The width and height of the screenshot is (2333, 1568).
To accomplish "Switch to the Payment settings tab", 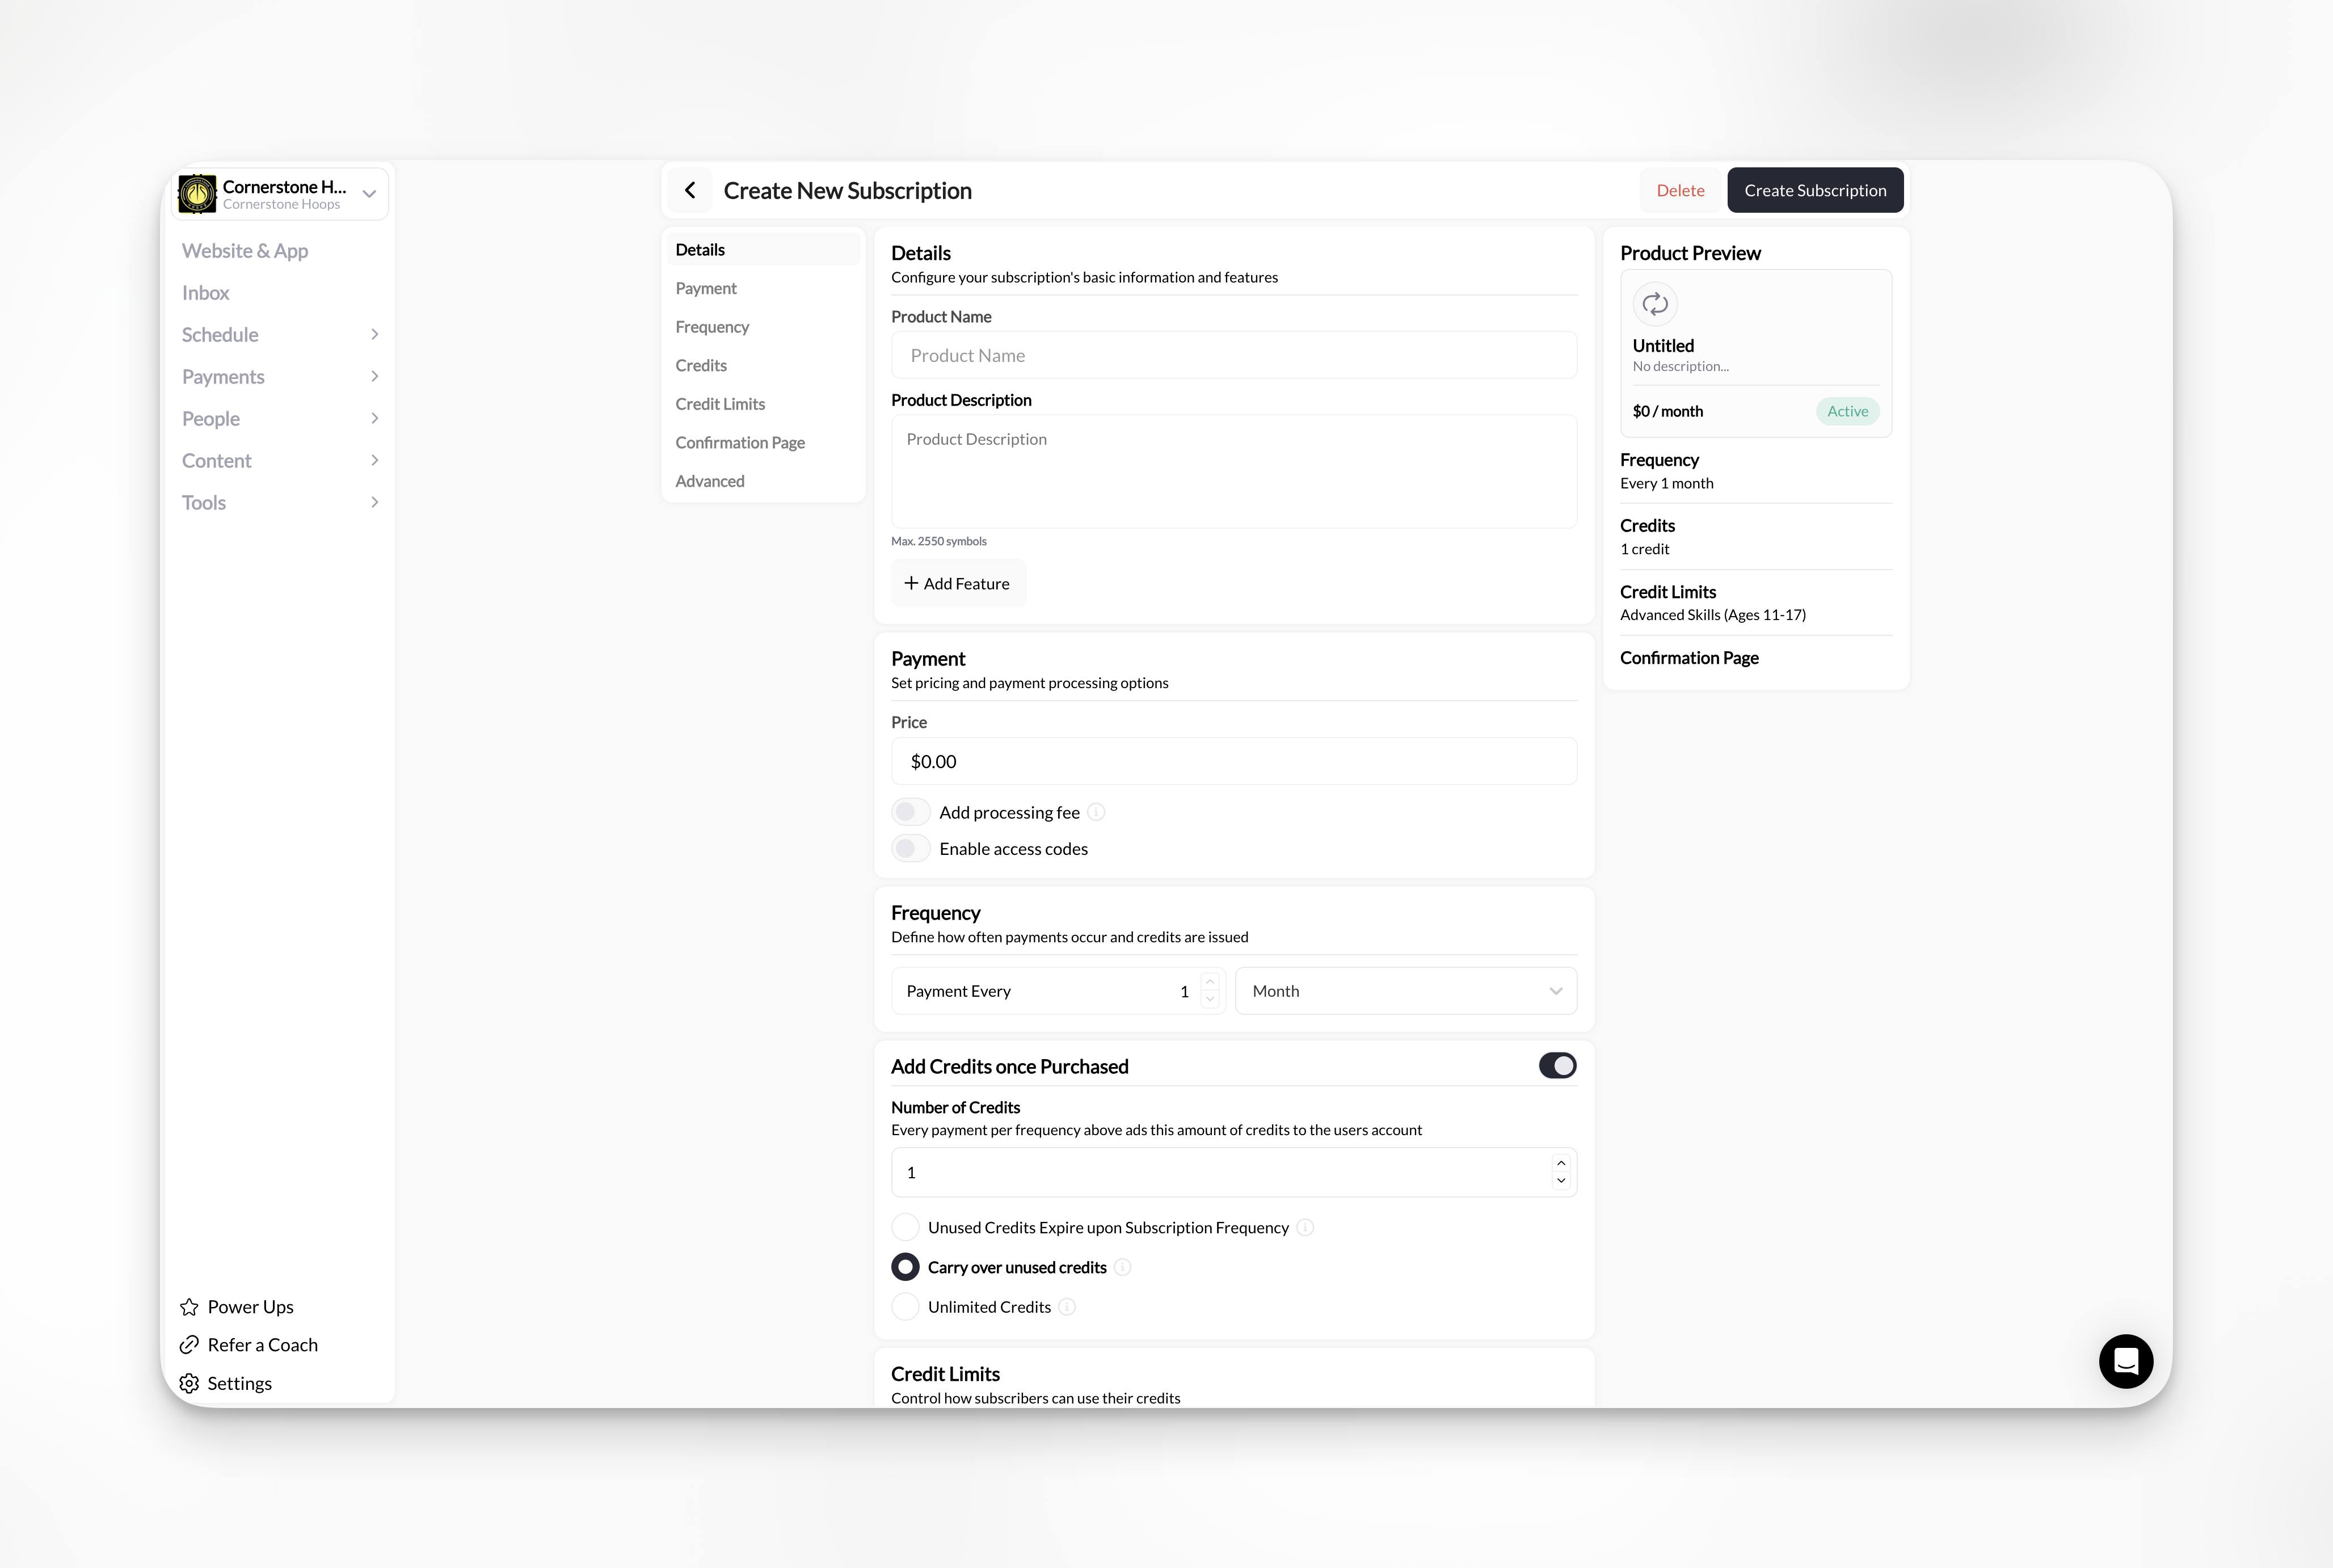I will [x=706, y=288].
